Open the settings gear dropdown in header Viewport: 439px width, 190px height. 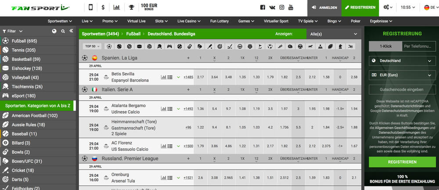388,7
